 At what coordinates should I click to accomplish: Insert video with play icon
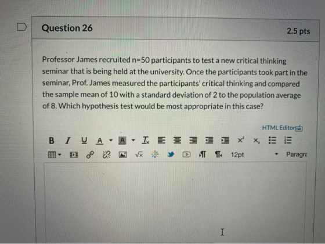tap(186, 155)
